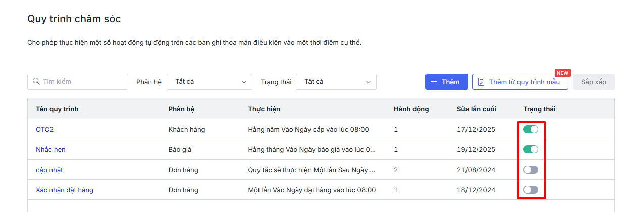This screenshot has height=212, width=621.
Task: Click the Sắp xếp button
Action: pyautogui.click(x=593, y=82)
